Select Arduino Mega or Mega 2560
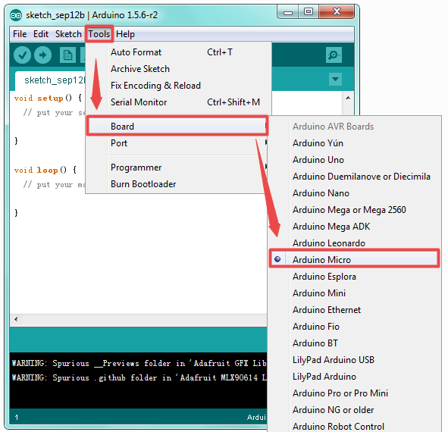Screen dimensions: 448x432 tap(354, 210)
